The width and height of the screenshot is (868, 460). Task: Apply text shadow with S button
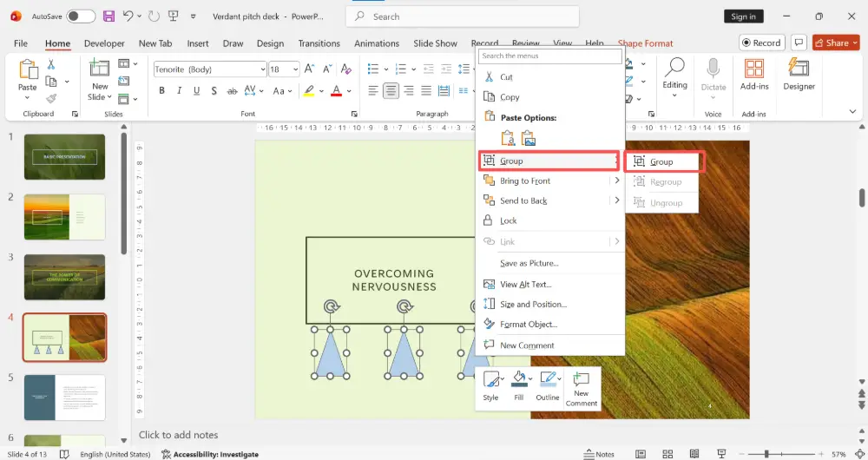(214, 90)
